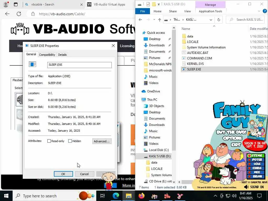
Task: Click OK in SLEEP.EXE Properties
Action: pos(63,174)
